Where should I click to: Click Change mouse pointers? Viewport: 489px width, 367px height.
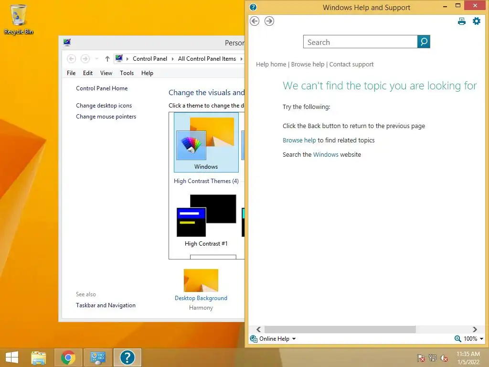point(106,117)
